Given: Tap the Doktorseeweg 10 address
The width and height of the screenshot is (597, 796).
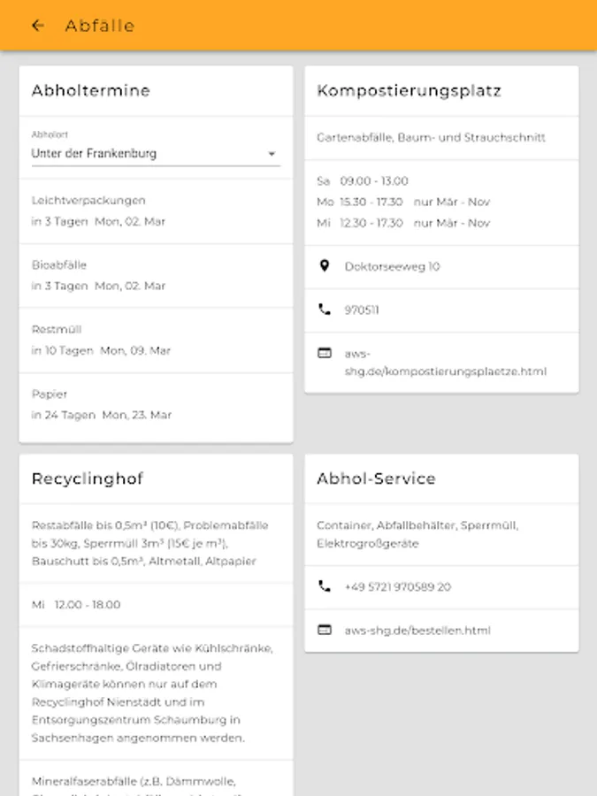Looking at the screenshot, I should (x=392, y=266).
